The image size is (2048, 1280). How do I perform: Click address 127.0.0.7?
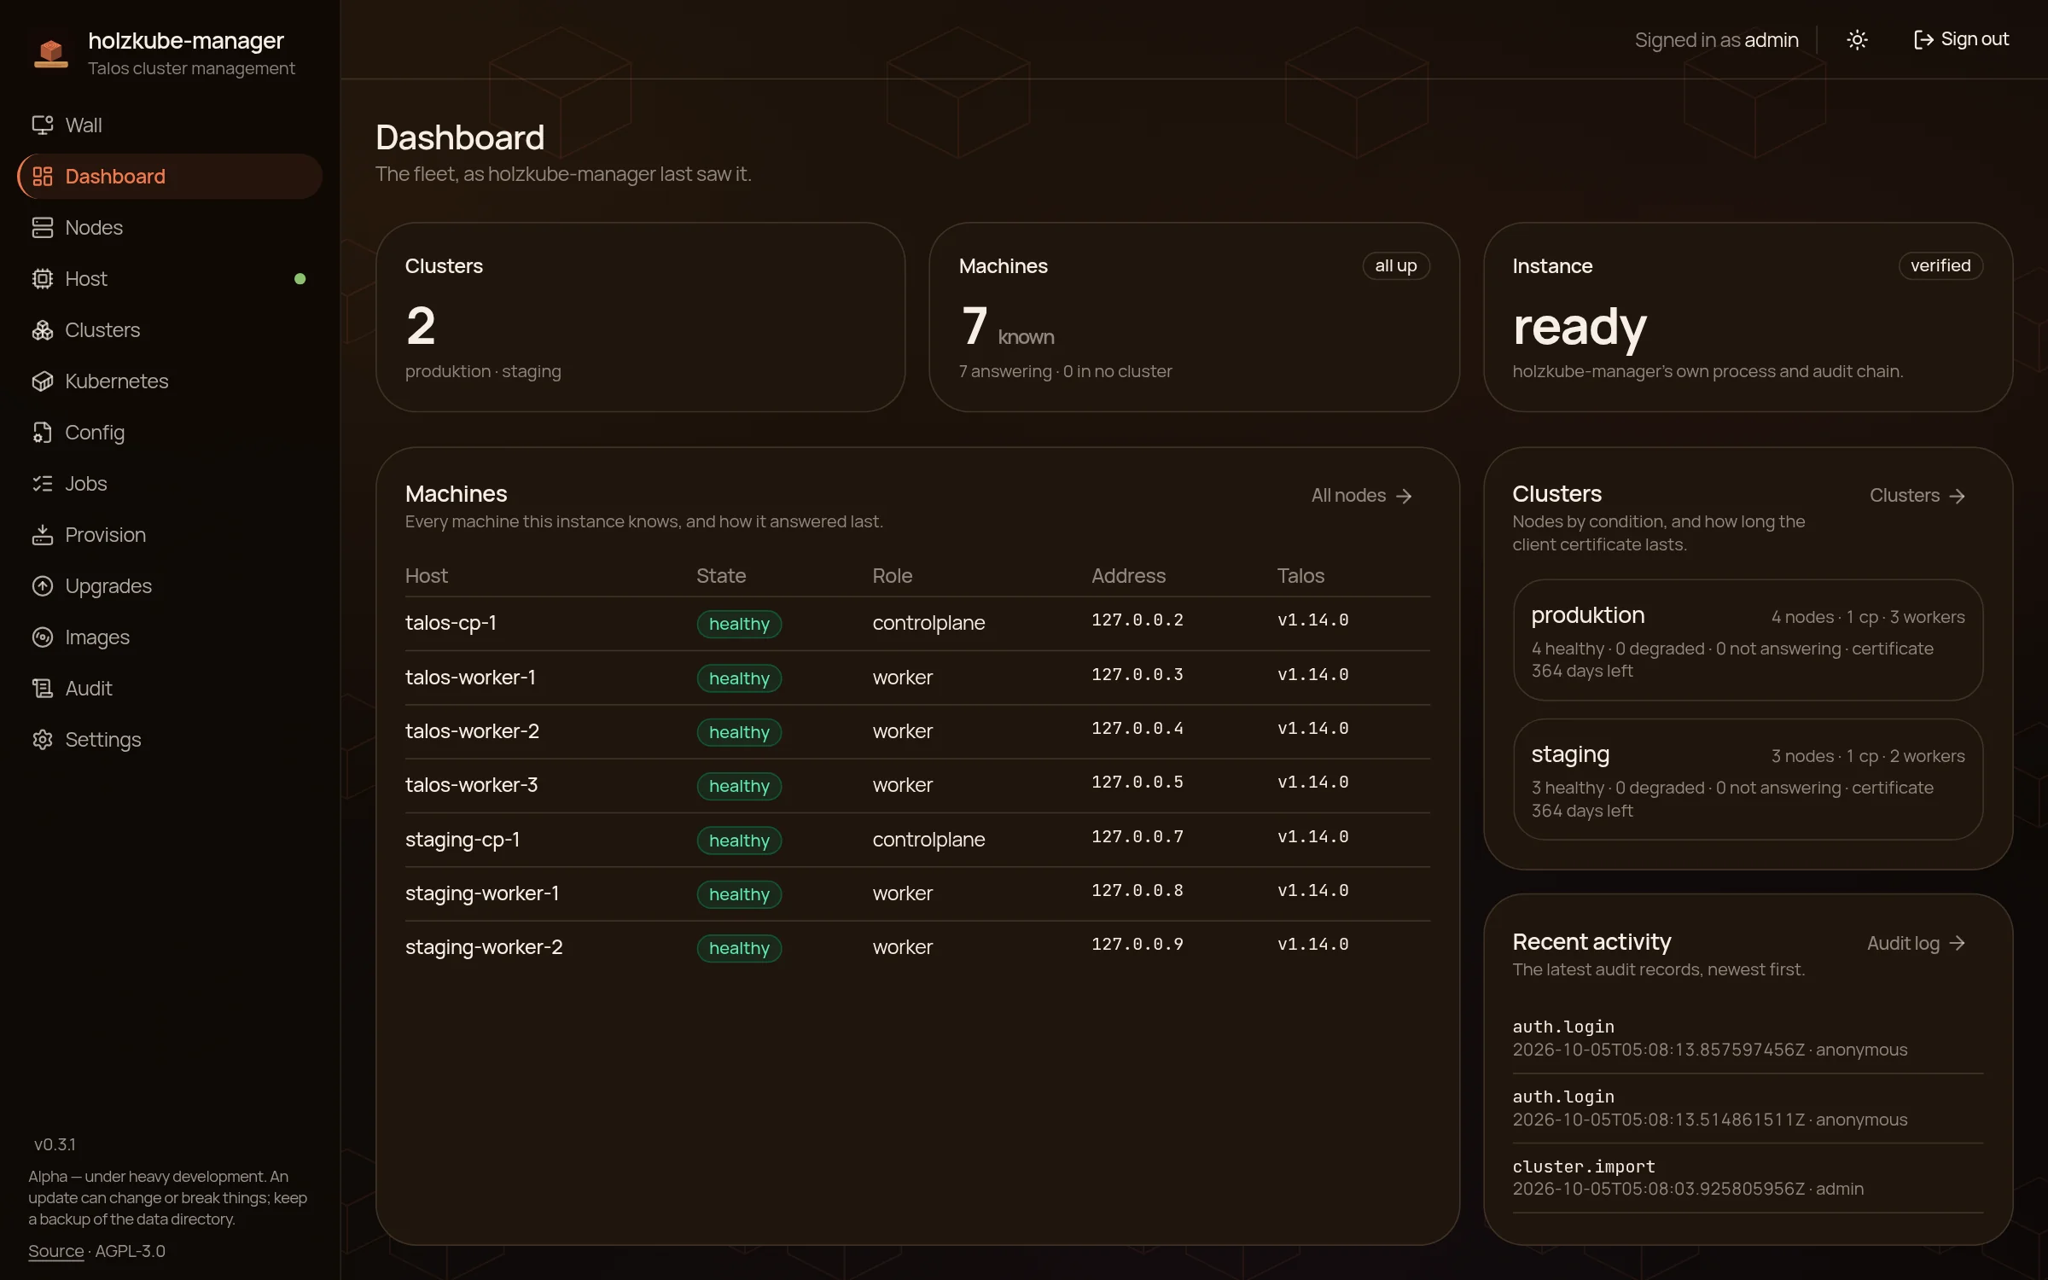point(1137,837)
